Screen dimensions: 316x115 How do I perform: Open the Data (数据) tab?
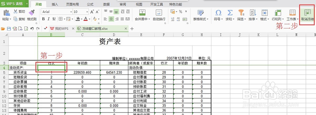(106, 4)
